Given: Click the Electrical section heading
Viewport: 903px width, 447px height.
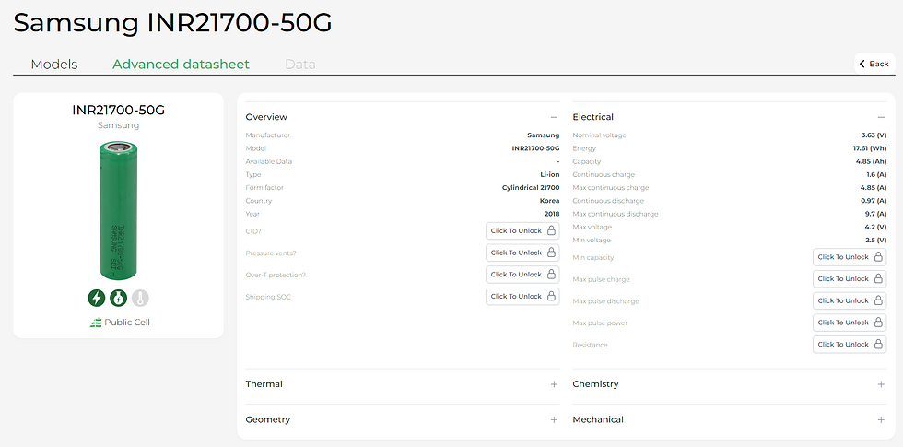Looking at the screenshot, I should (x=592, y=117).
